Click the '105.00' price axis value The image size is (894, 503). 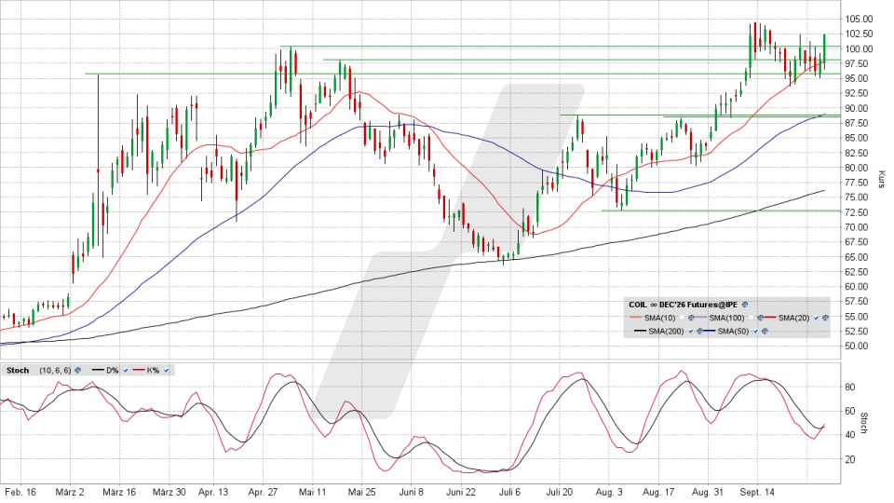pyautogui.click(x=860, y=19)
